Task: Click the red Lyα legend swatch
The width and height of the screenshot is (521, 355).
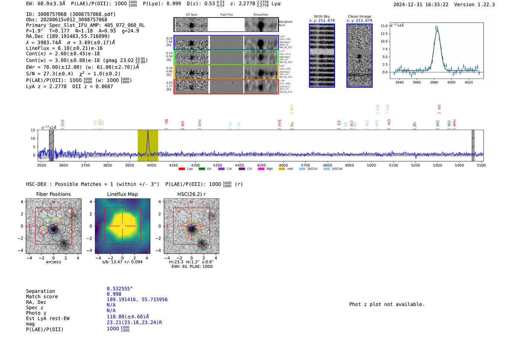Action: point(182,169)
